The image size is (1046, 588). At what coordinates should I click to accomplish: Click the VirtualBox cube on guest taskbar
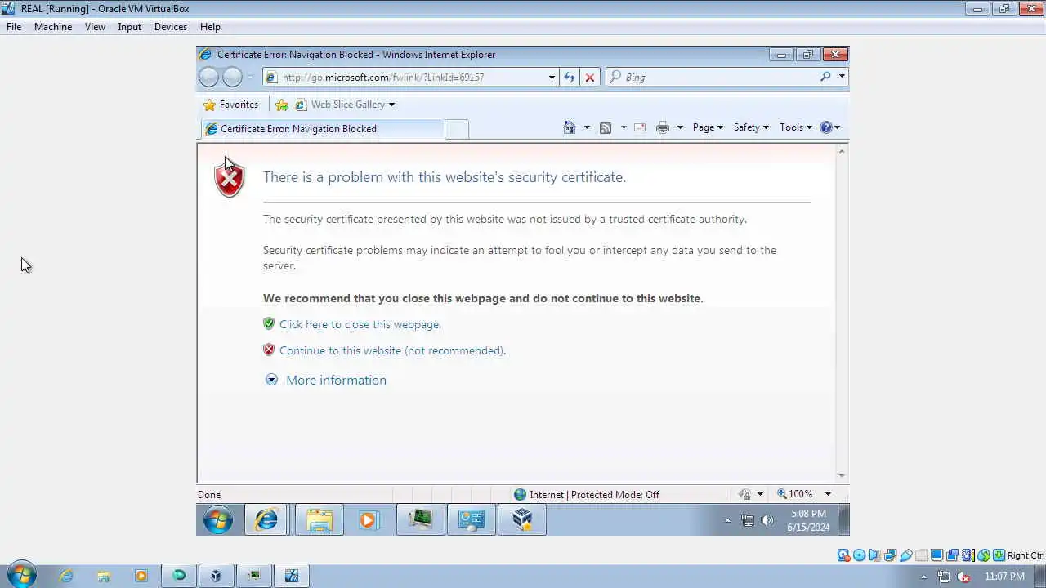point(522,519)
